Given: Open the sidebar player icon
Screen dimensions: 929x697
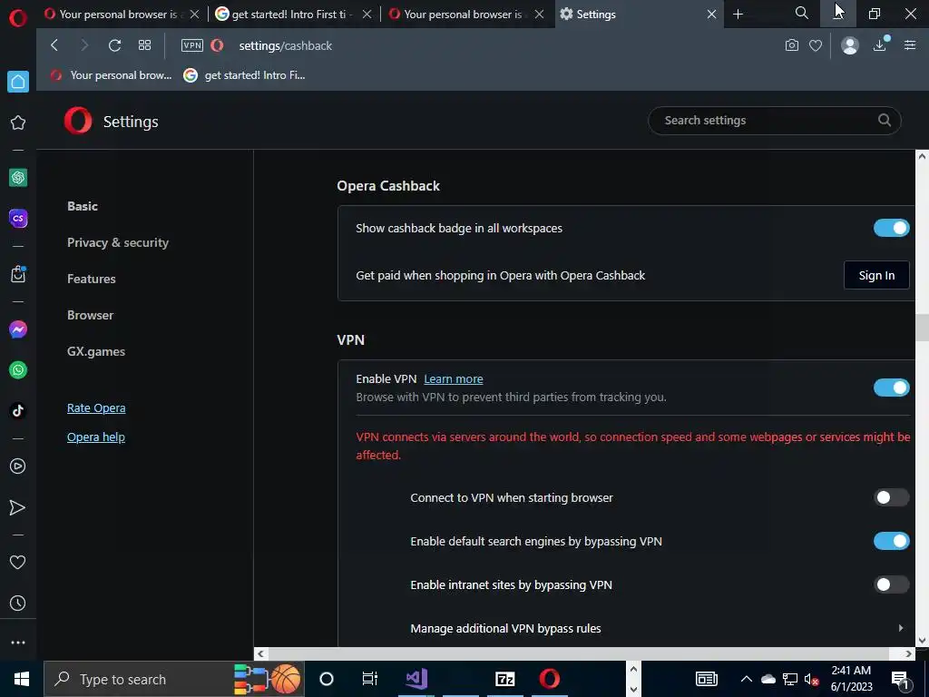Looking at the screenshot, I should (18, 466).
